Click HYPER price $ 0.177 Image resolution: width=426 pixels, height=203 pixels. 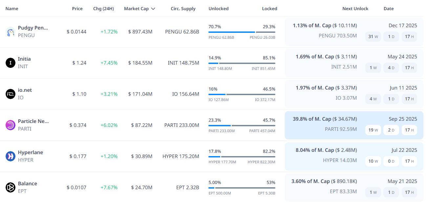[x=78, y=156]
